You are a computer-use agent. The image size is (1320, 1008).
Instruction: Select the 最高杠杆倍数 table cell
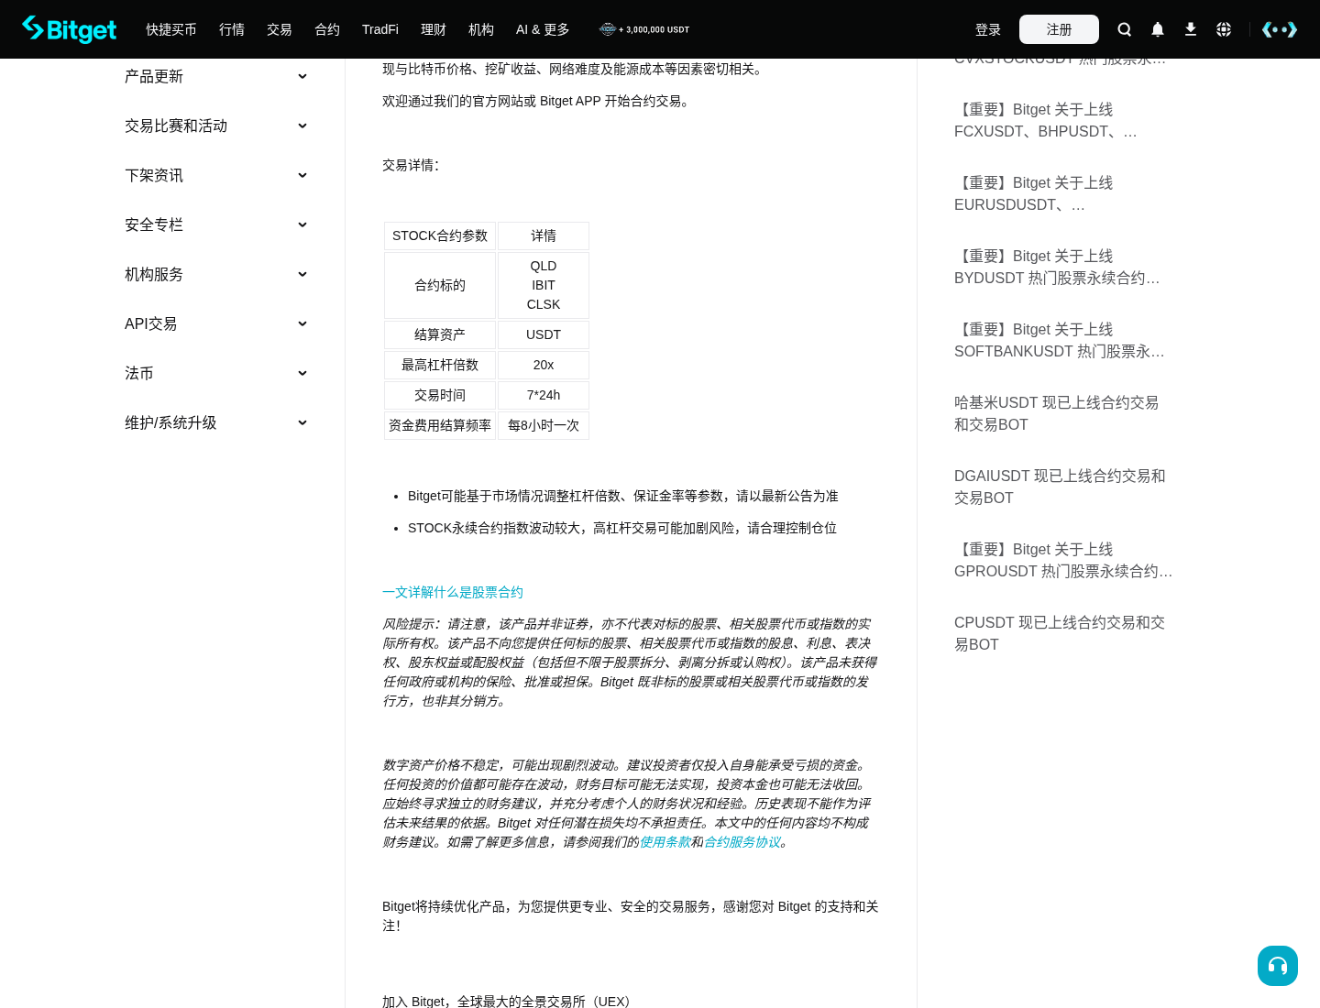[440, 365]
